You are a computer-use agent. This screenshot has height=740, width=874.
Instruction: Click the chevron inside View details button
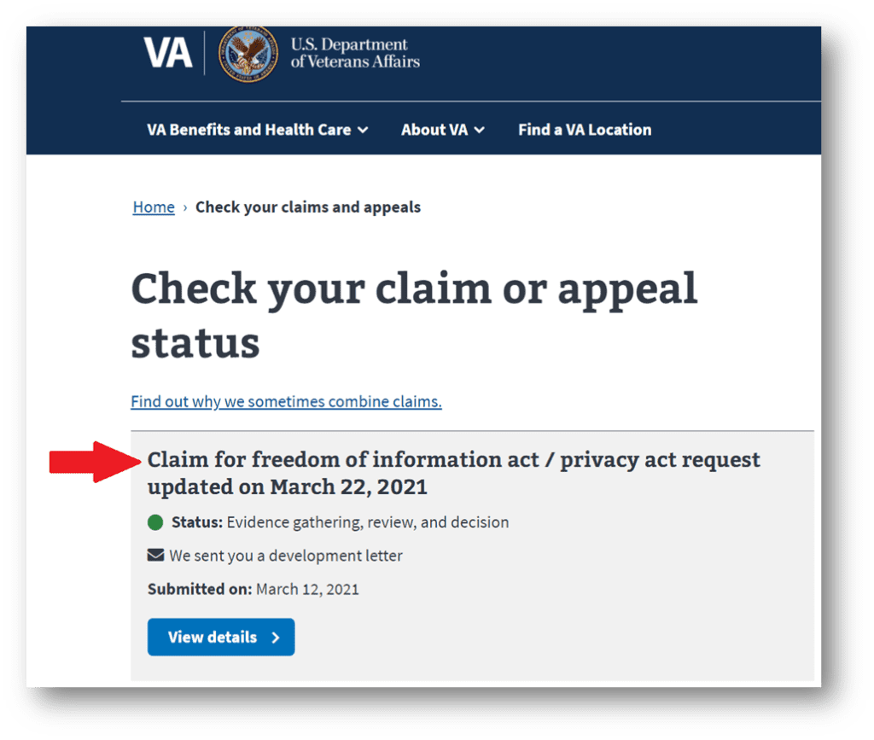(275, 637)
